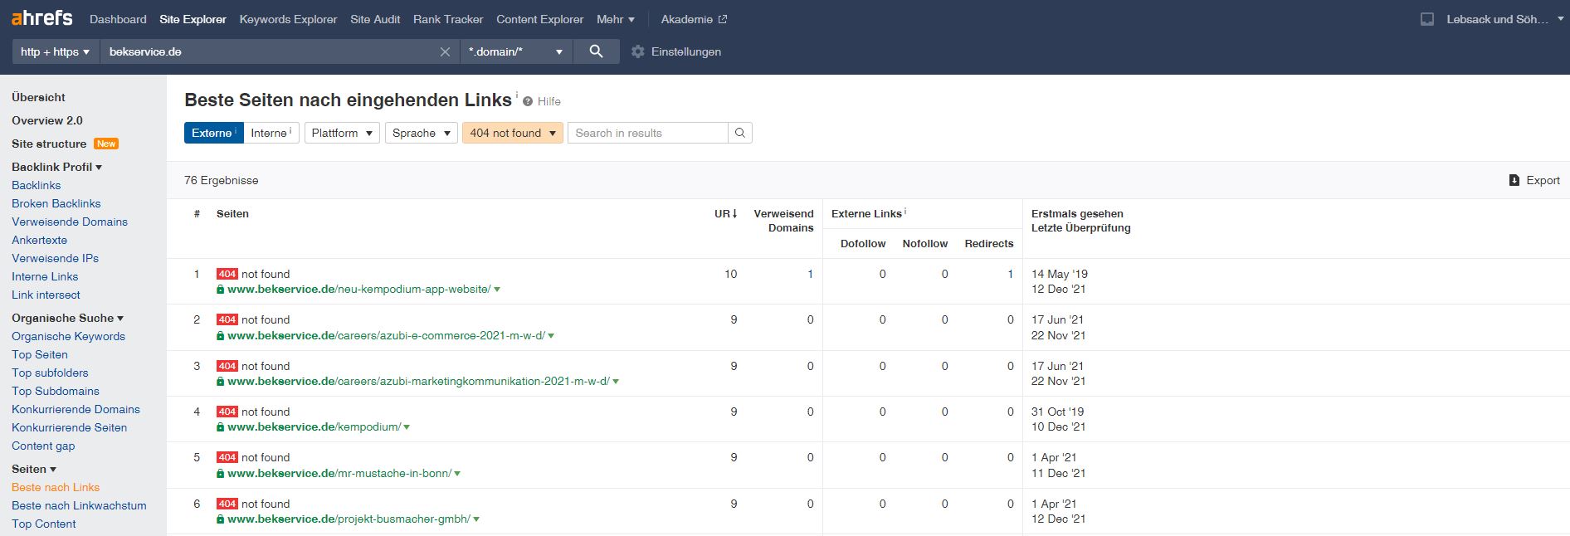Go to Dashboard tab
Viewport: 1570px width, 536px height.
118,19
